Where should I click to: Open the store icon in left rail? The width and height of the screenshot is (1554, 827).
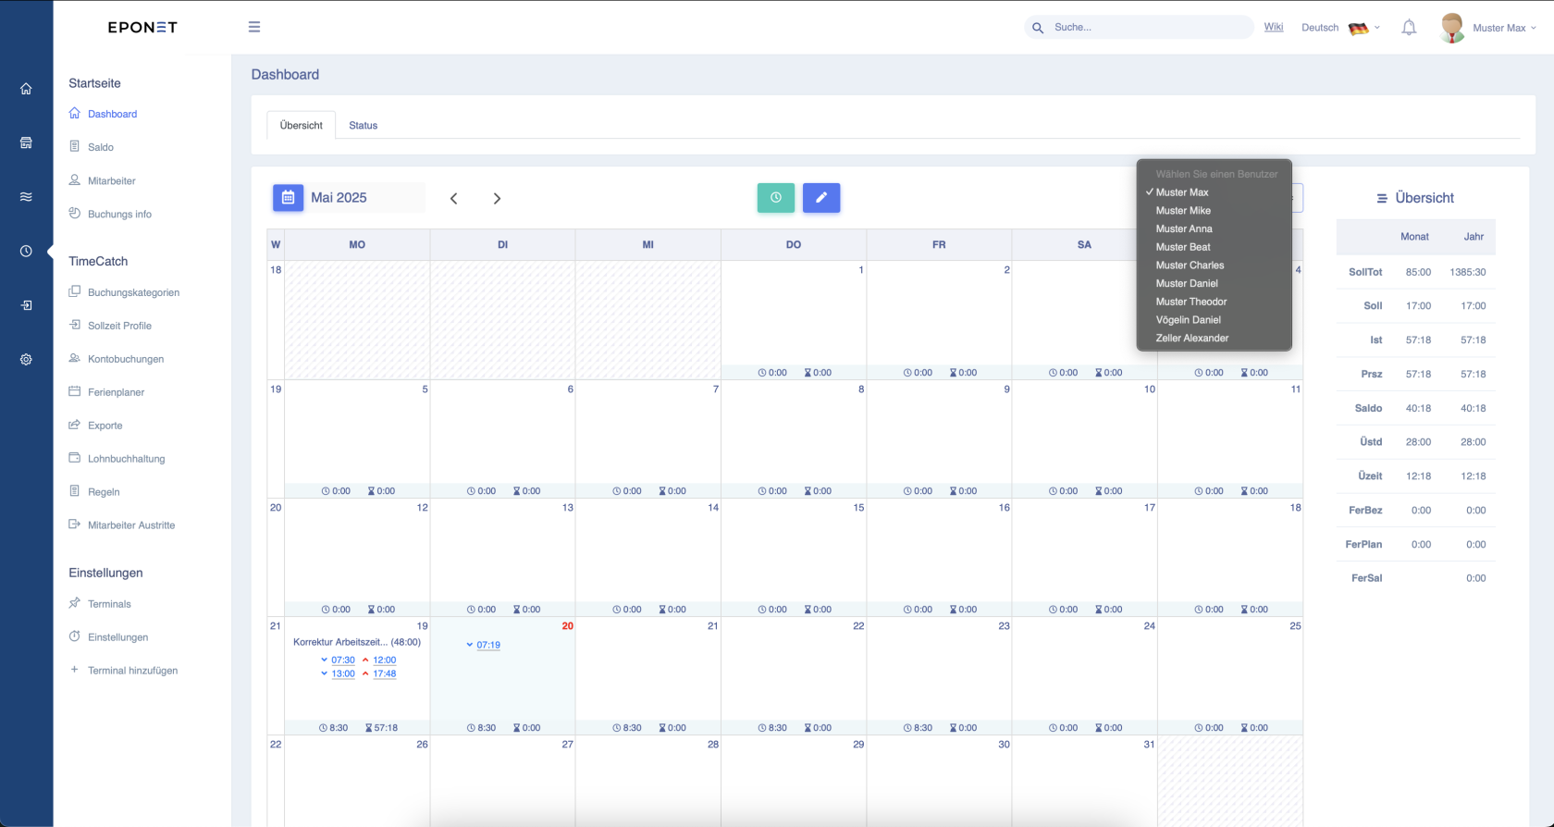(26, 142)
